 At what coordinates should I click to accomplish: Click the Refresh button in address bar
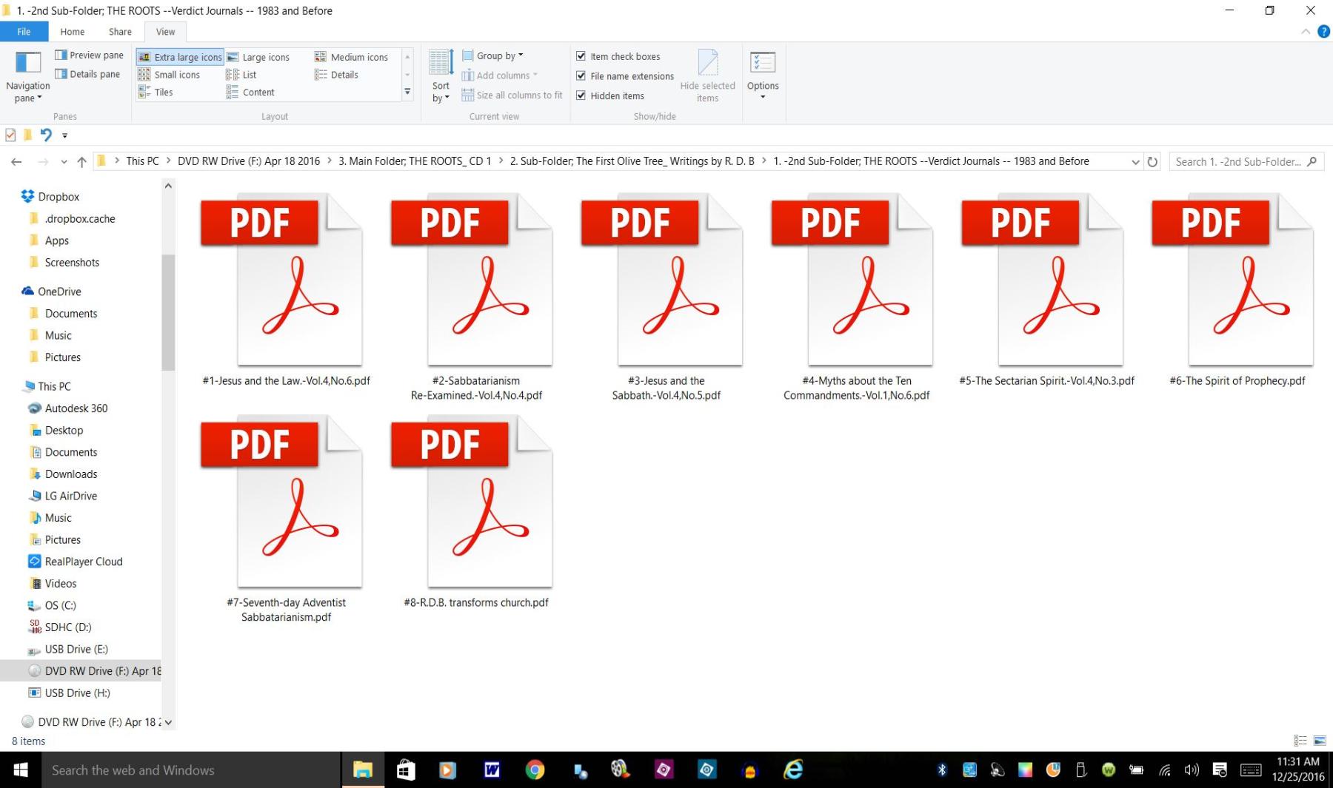(x=1152, y=161)
